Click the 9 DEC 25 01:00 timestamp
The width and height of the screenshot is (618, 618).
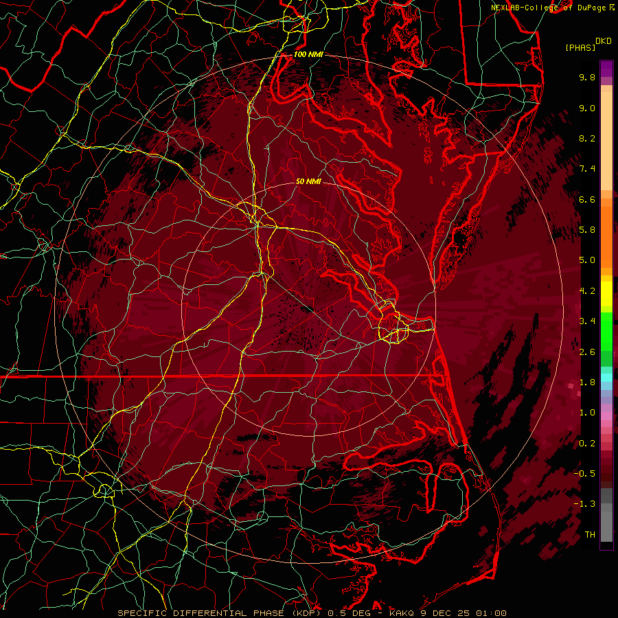click(x=462, y=613)
